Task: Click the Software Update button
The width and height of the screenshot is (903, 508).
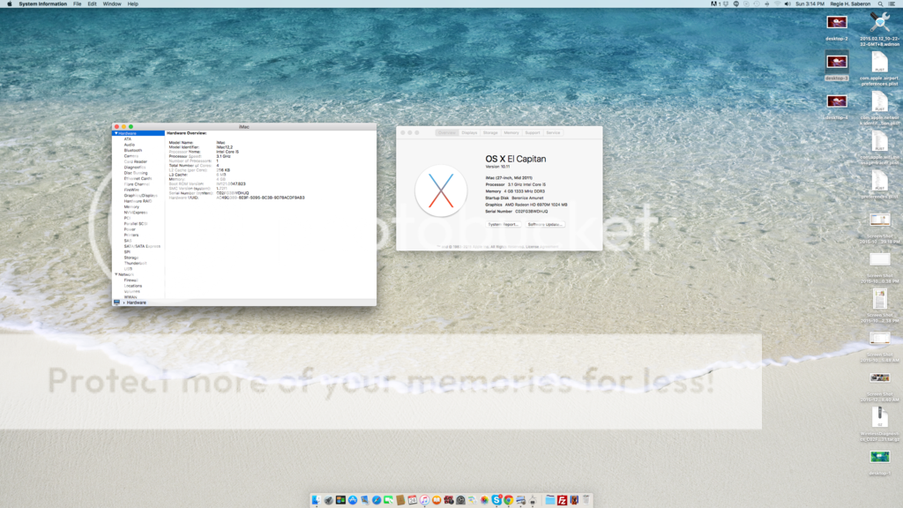Action: pyautogui.click(x=544, y=224)
